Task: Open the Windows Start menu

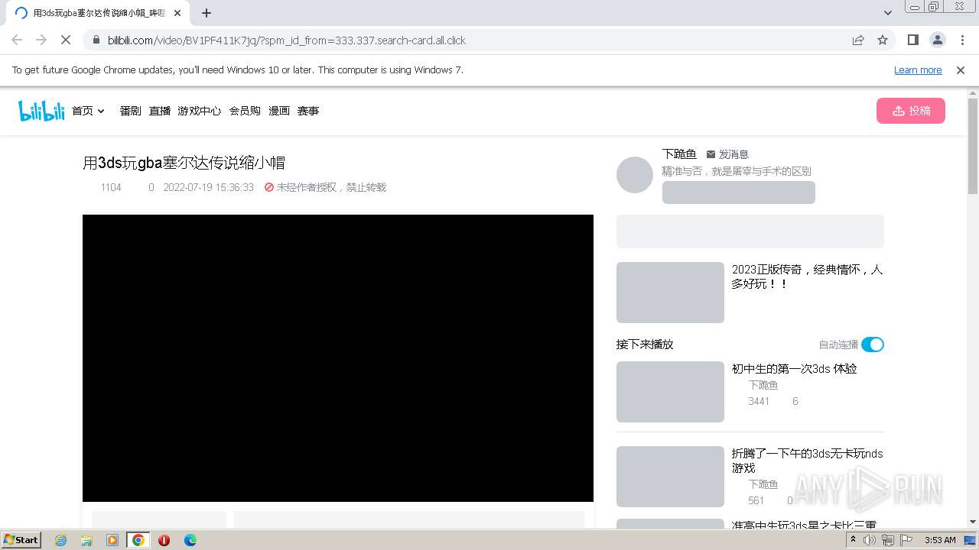Action: [x=21, y=540]
